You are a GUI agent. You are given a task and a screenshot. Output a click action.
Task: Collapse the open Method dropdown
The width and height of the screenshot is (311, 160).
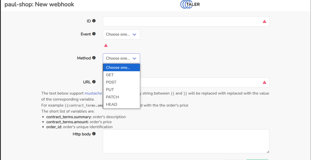coord(121,58)
